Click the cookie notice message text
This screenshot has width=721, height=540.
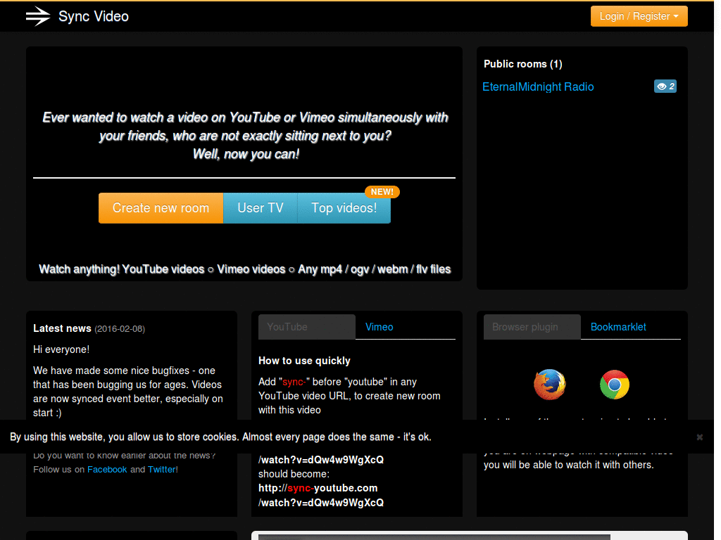point(220,437)
